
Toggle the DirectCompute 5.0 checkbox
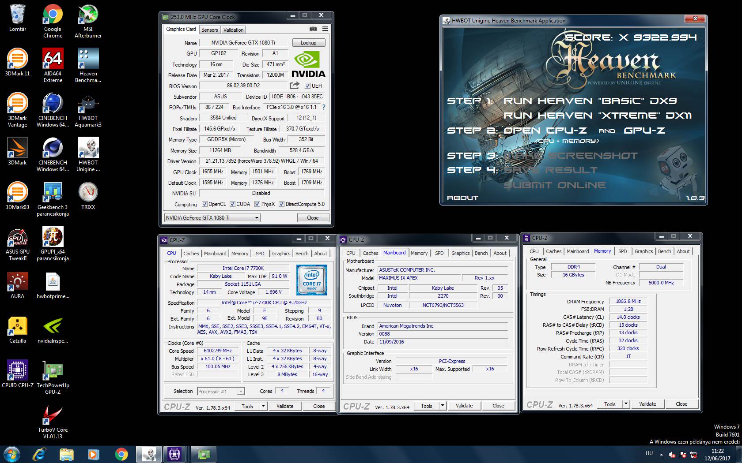pos(281,204)
